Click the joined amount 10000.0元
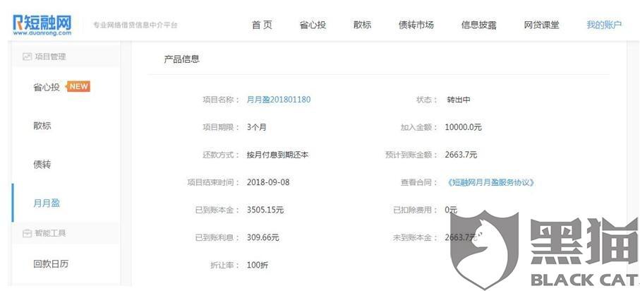640x291 pixels. (464, 127)
